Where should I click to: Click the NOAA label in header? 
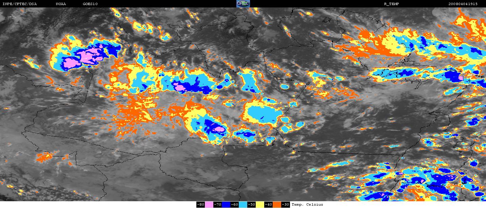61,4
